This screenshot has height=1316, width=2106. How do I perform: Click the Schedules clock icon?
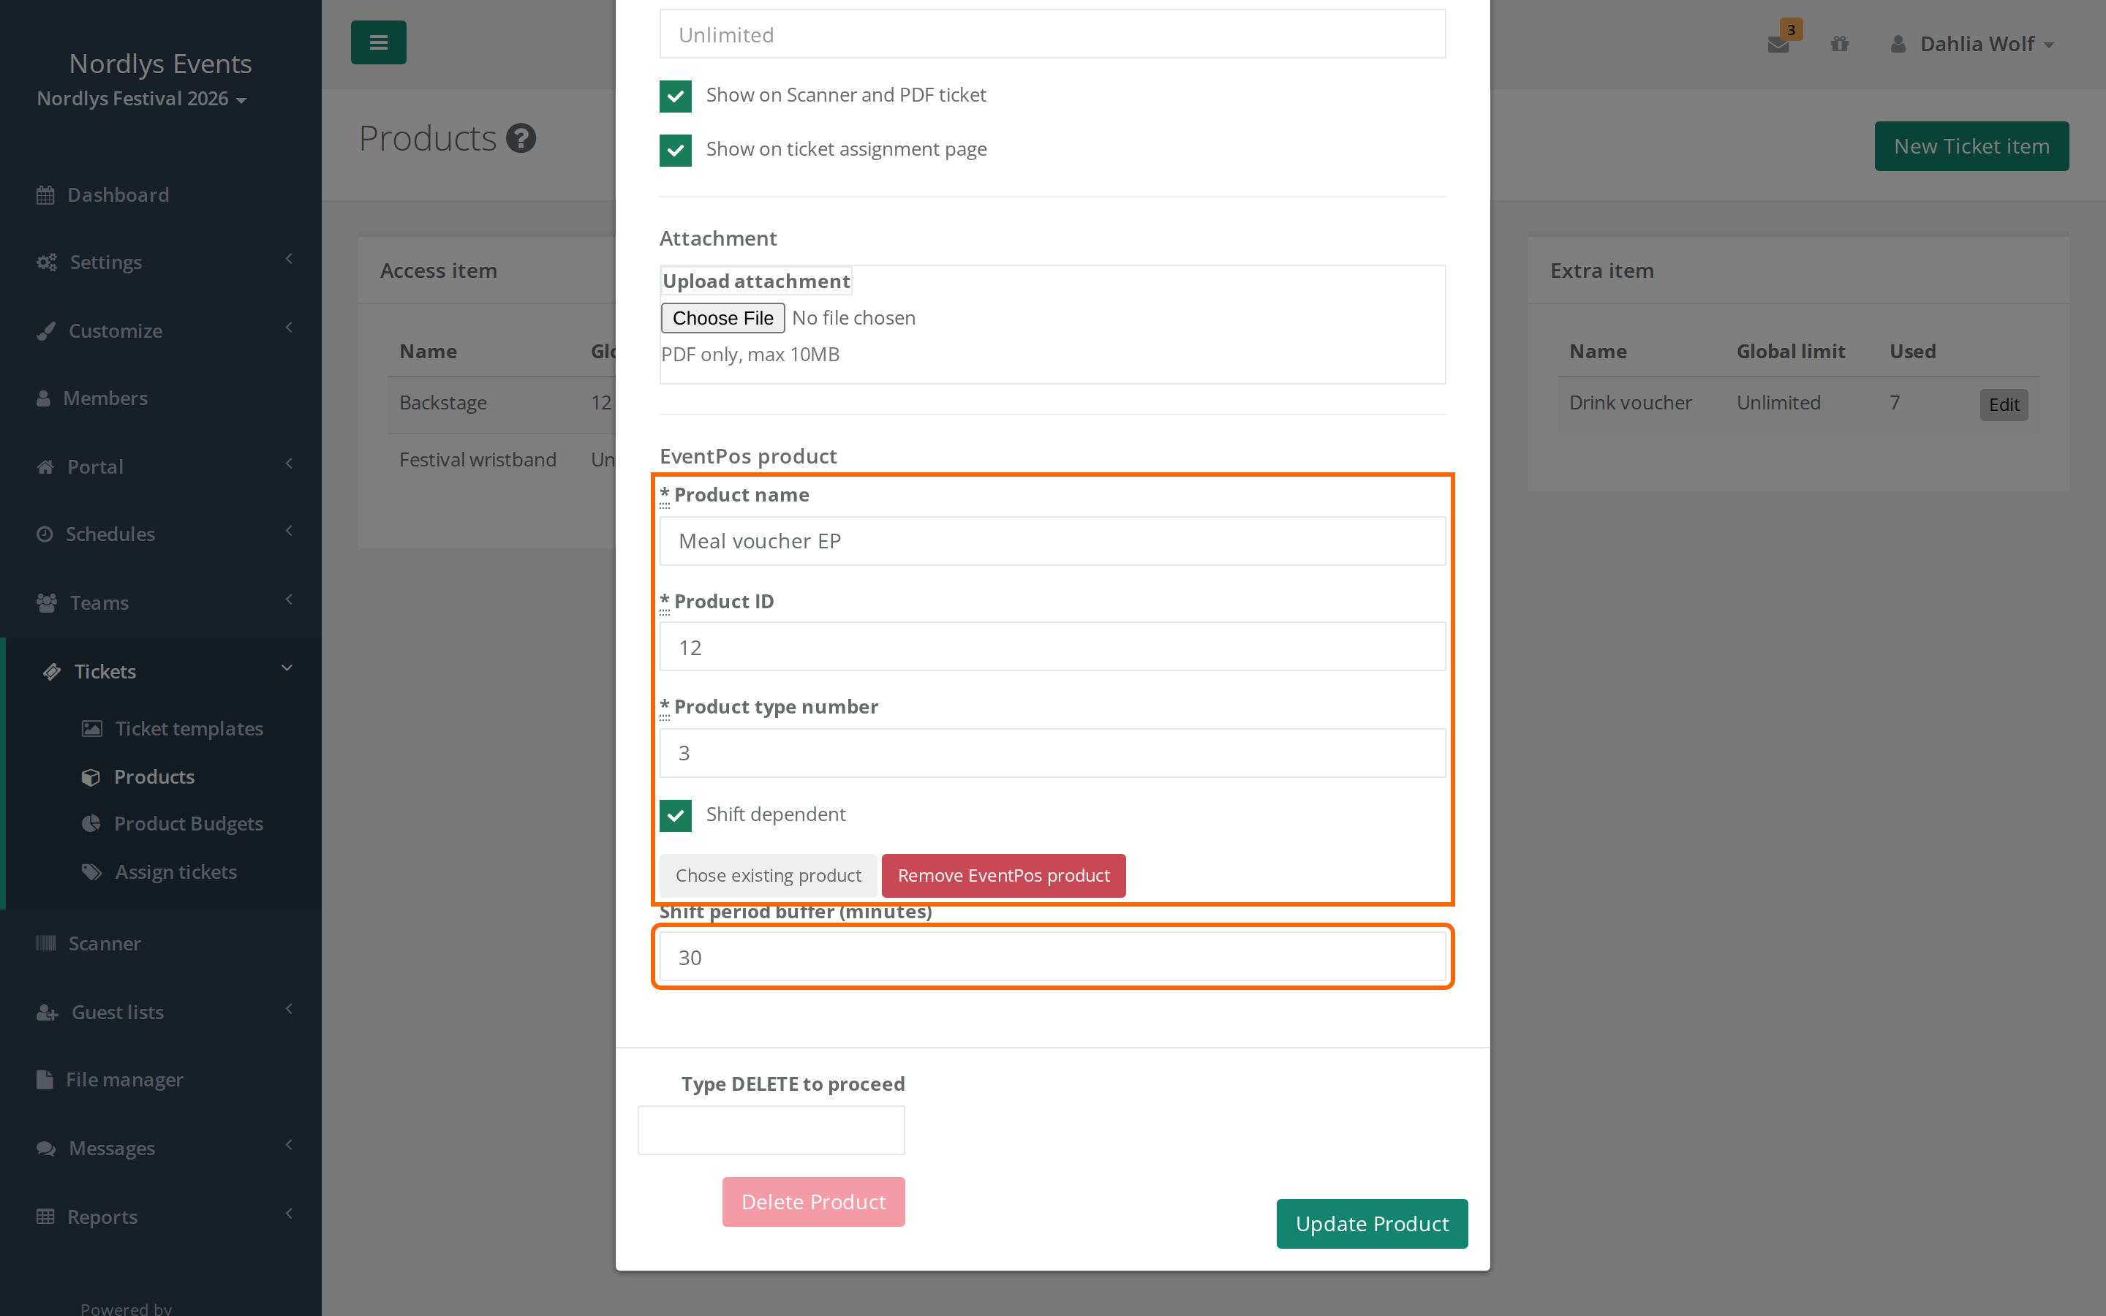[x=45, y=534]
